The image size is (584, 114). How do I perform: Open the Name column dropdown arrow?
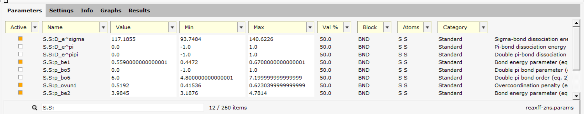click(x=103, y=27)
